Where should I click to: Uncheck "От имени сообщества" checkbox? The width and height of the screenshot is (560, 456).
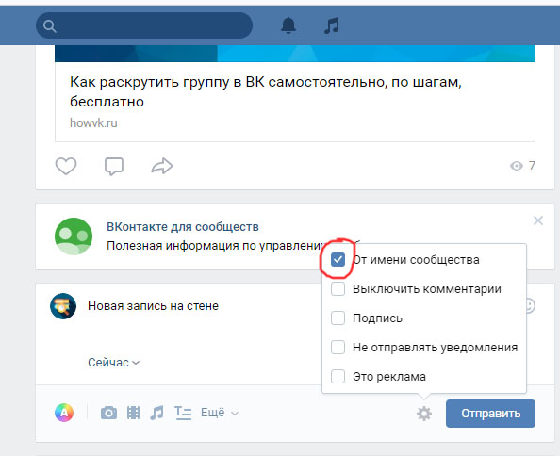(x=338, y=260)
